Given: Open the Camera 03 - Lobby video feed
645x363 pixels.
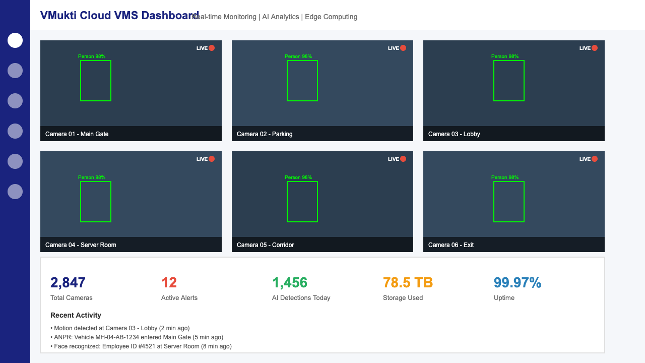Looking at the screenshot, I should (514, 91).
